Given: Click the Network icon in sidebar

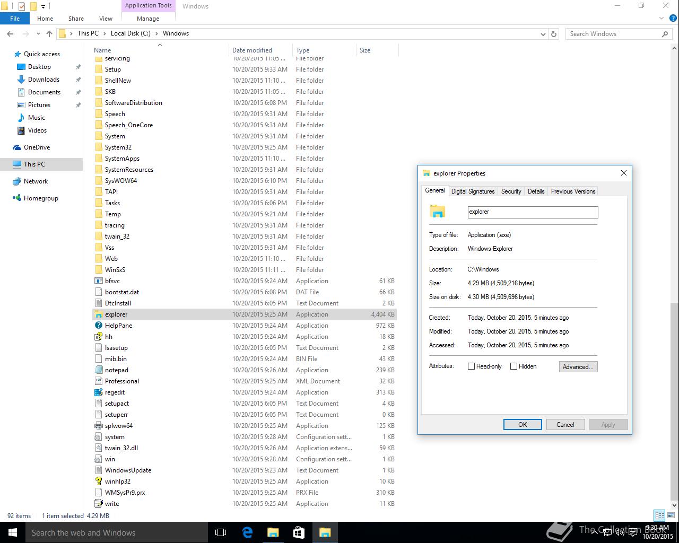Looking at the screenshot, I should 17,181.
